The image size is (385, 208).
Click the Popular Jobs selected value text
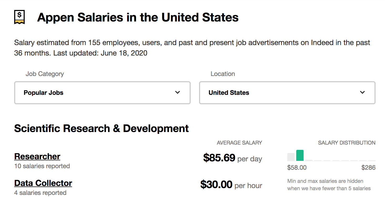point(44,93)
